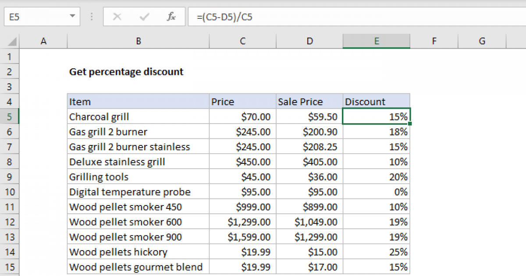
Task: Click inside the Name Box showing E5
Action: [x=35, y=17]
